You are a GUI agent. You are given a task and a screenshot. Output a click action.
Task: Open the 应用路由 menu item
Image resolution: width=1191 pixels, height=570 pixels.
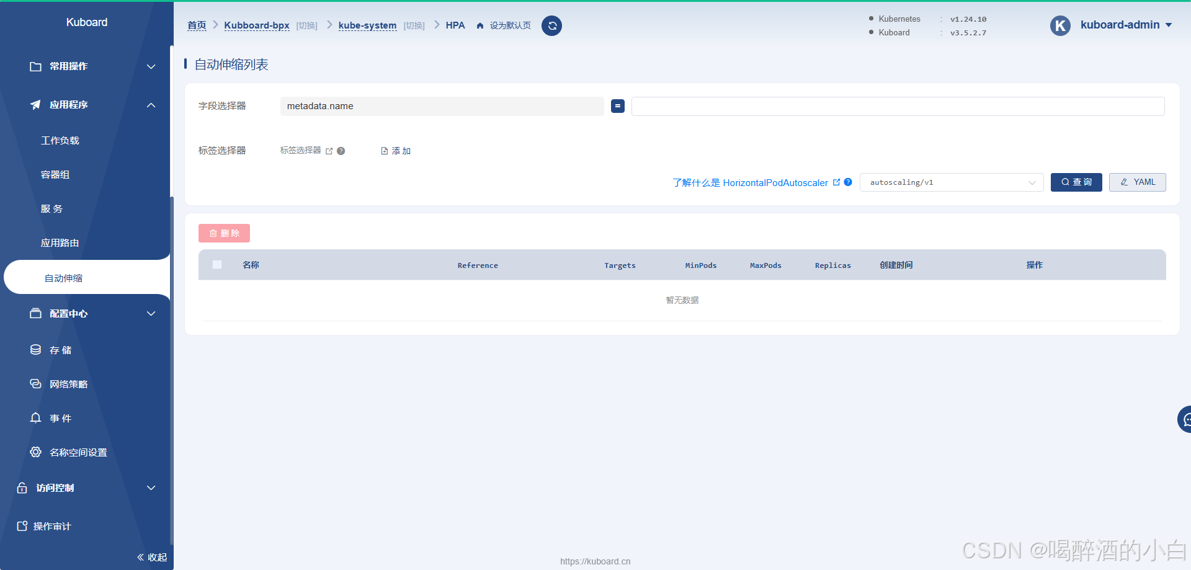60,243
